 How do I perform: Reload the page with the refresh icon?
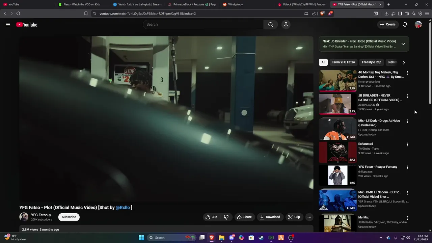(18, 13)
